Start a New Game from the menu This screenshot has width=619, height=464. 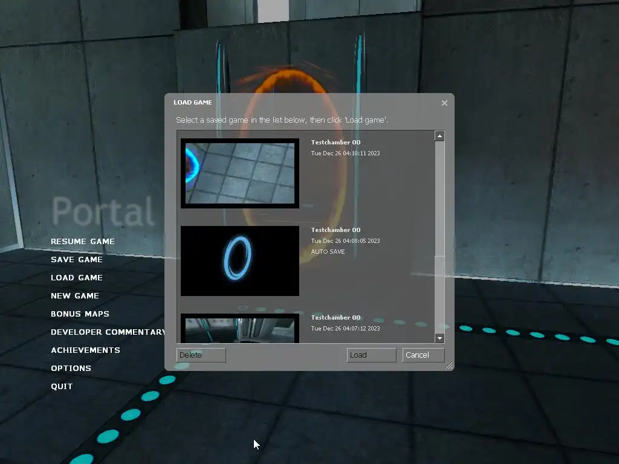74,296
